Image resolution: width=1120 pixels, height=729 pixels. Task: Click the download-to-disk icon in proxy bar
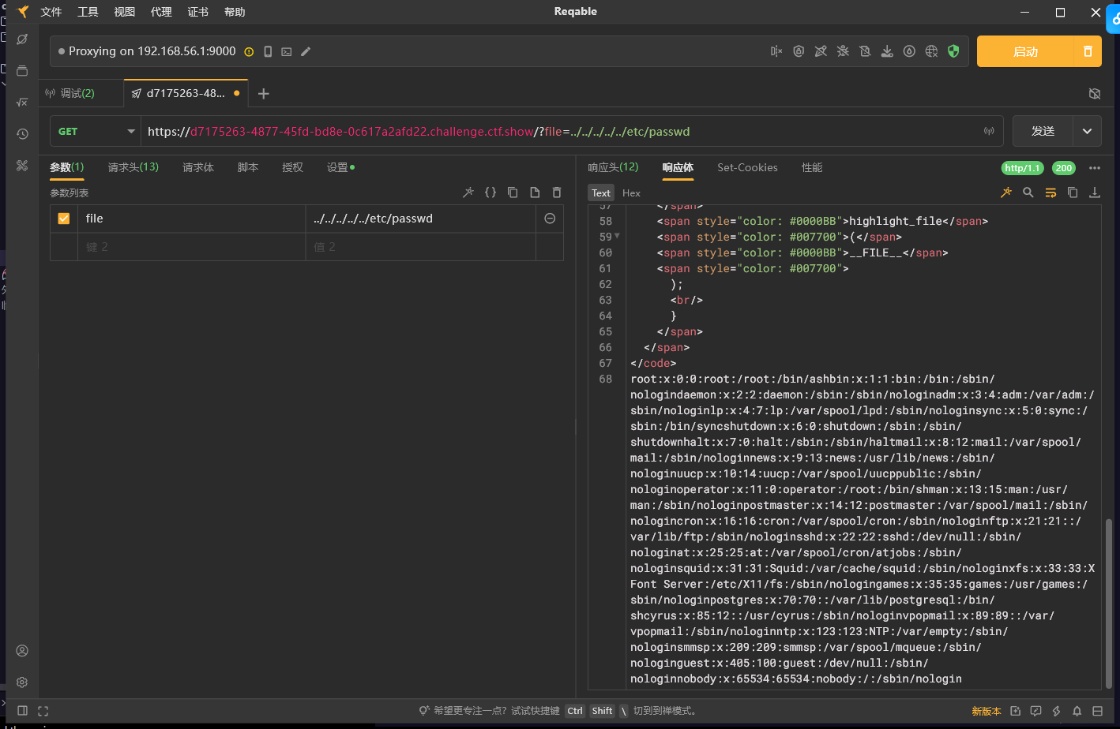click(887, 51)
